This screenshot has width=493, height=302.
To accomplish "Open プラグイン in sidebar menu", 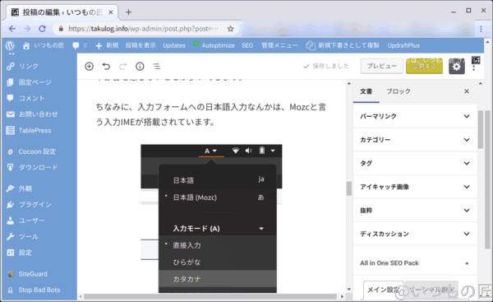I will point(29,205).
